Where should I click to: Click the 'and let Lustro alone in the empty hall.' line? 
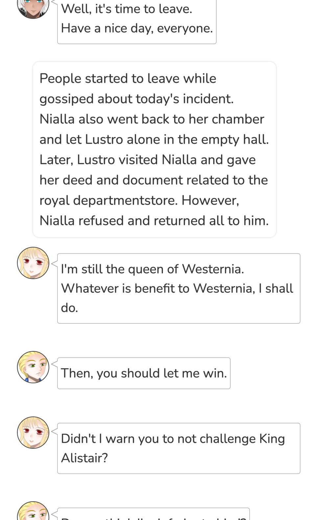[154, 139]
